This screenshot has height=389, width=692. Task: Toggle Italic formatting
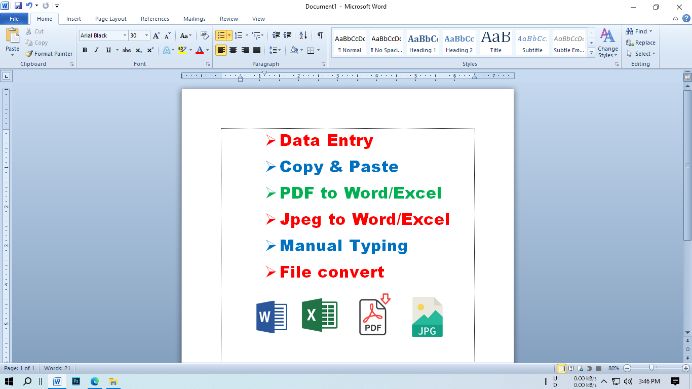96,50
